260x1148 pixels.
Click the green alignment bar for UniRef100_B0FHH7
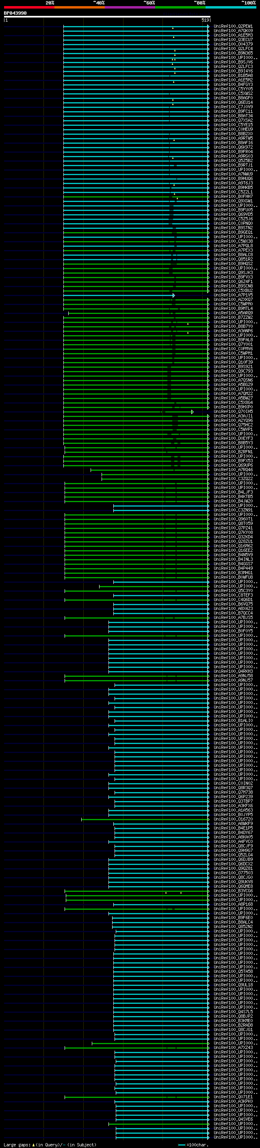pos(136,197)
